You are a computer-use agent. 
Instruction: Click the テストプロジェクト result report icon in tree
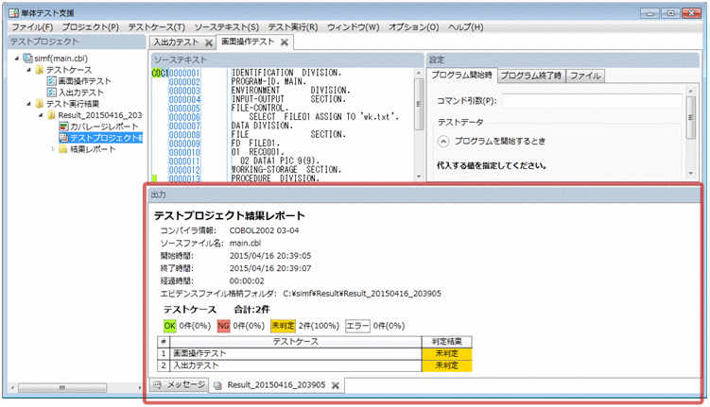pos(63,138)
